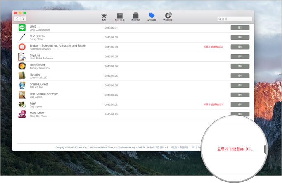Open the privacy policy footer link
282x183 pixels.
[x=180, y=147]
